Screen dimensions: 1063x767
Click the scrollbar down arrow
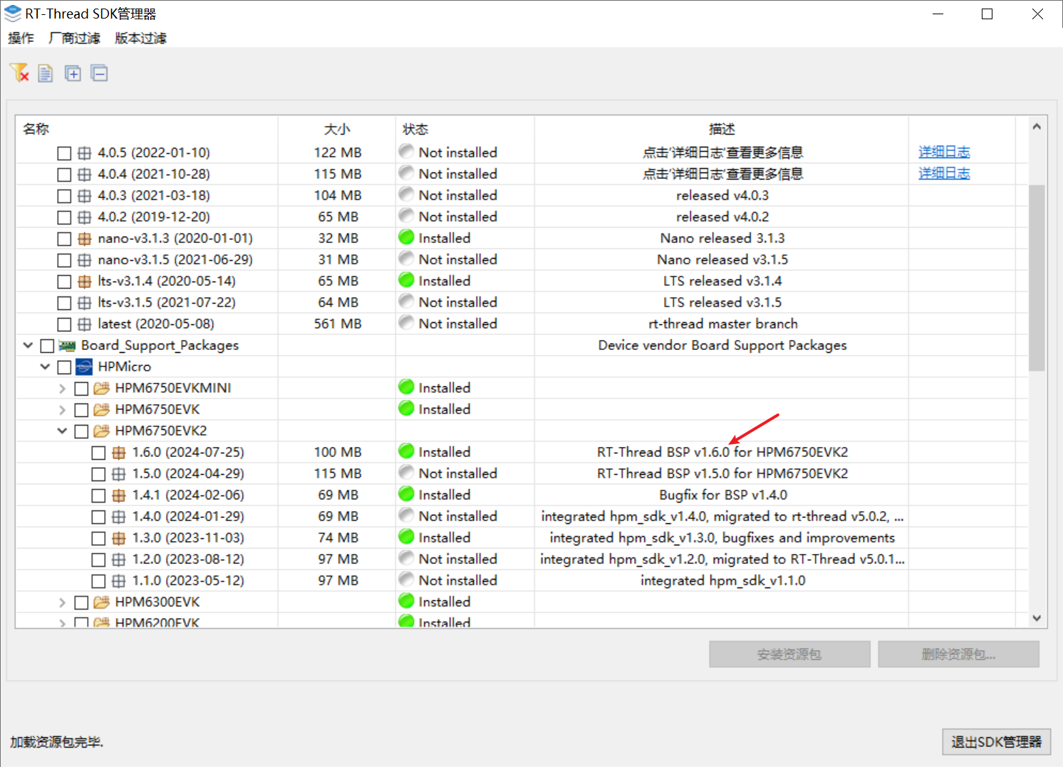(1037, 618)
